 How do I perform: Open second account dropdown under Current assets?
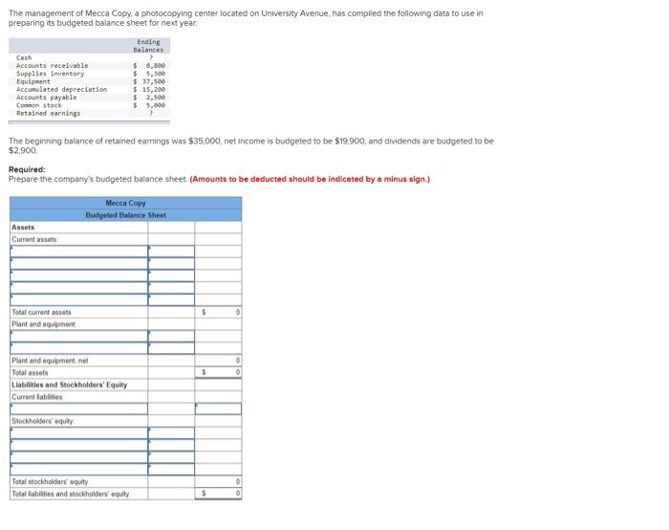pyautogui.click(x=79, y=263)
